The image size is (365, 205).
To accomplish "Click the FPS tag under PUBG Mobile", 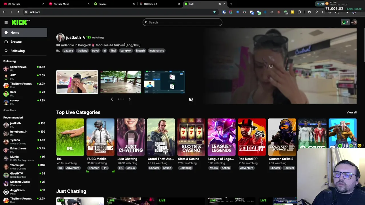I will pyautogui.click(x=105, y=168).
